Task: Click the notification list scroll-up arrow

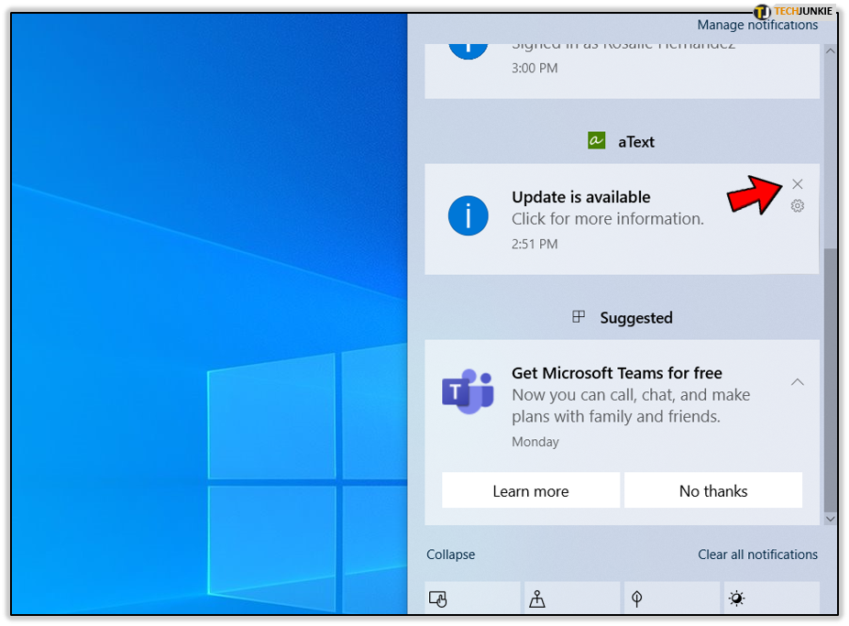Action: (x=830, y=50)
